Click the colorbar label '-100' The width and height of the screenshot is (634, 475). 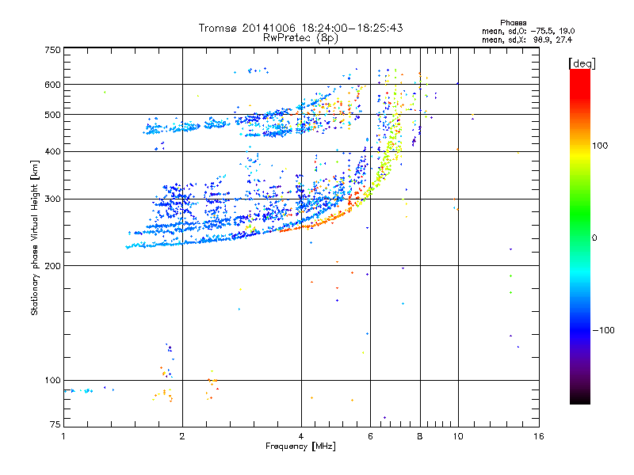pyautogui.click(x=603, y=330)
